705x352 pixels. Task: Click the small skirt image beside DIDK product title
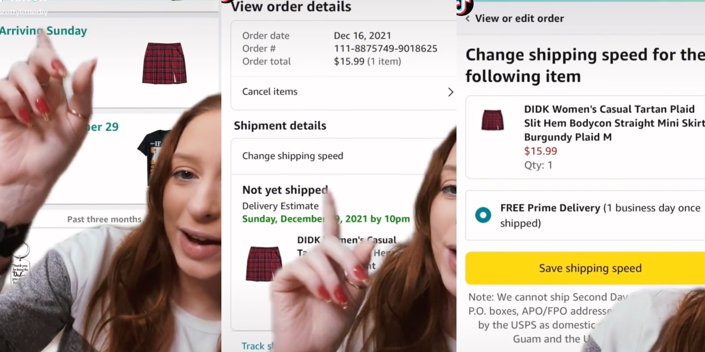tap(492, 120)
